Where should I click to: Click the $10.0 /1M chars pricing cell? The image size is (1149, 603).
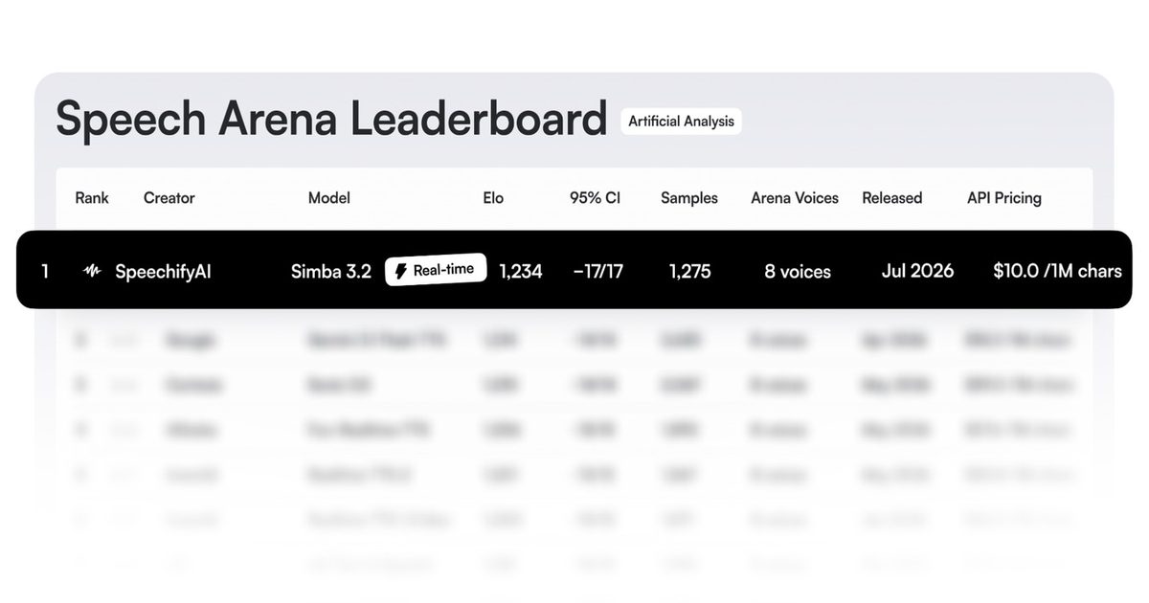pos(1057,272)
